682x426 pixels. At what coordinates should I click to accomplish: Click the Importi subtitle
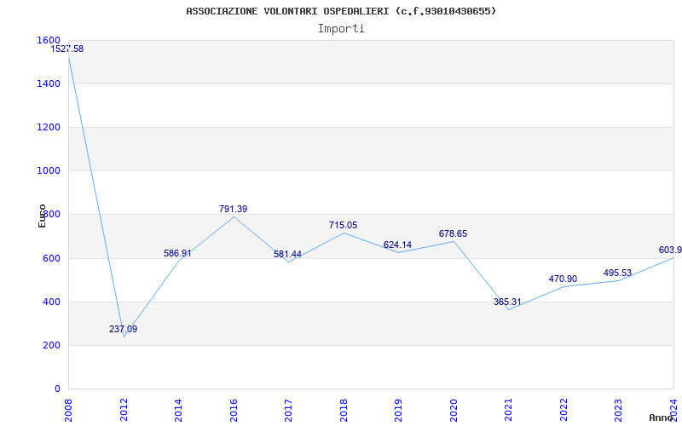tap(341, 29)
